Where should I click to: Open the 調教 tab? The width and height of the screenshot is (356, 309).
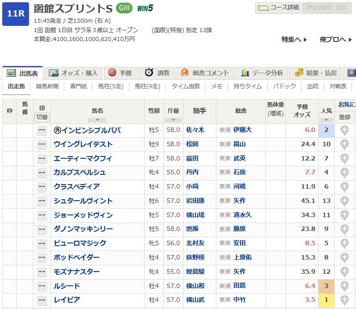point(157,73)
